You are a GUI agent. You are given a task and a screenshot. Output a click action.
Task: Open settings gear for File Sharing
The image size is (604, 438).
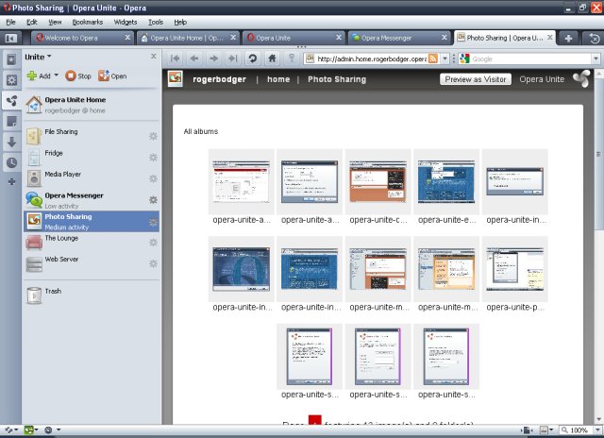click(x=153, y=136)
